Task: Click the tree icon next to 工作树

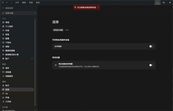Action: (x=3, y=101)
